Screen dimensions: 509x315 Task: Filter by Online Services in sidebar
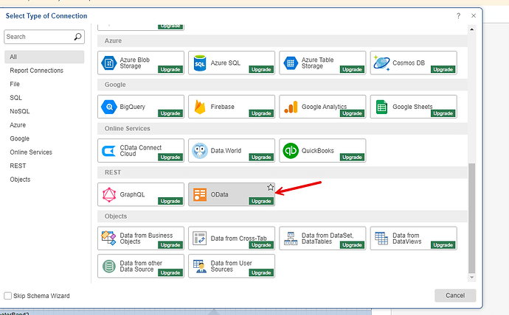point(31,152)
